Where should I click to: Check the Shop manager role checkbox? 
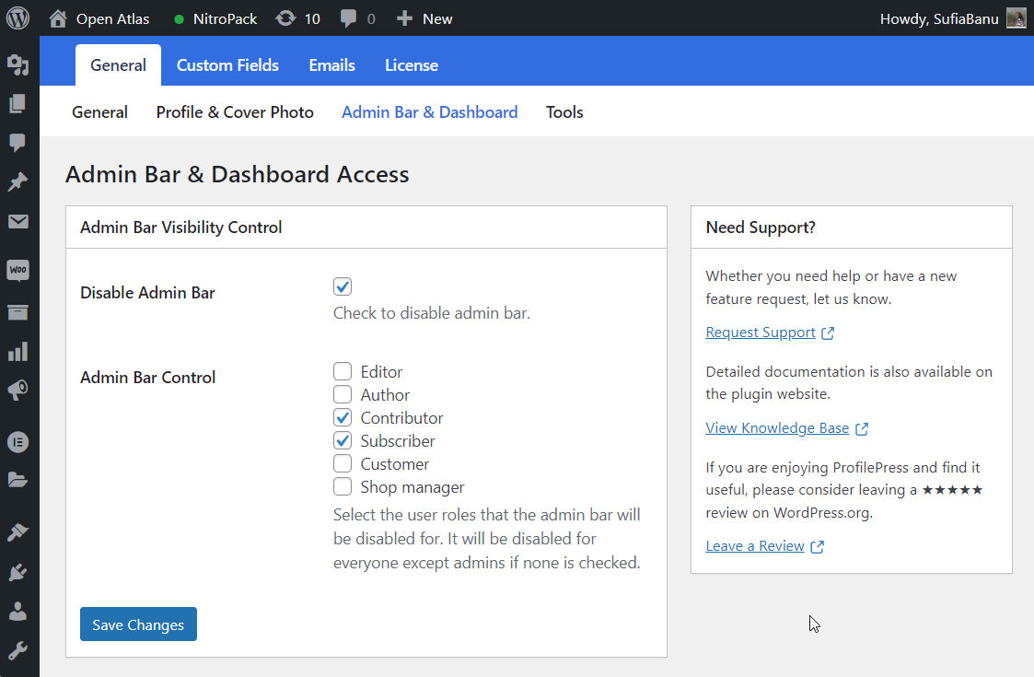coord(343,487)
